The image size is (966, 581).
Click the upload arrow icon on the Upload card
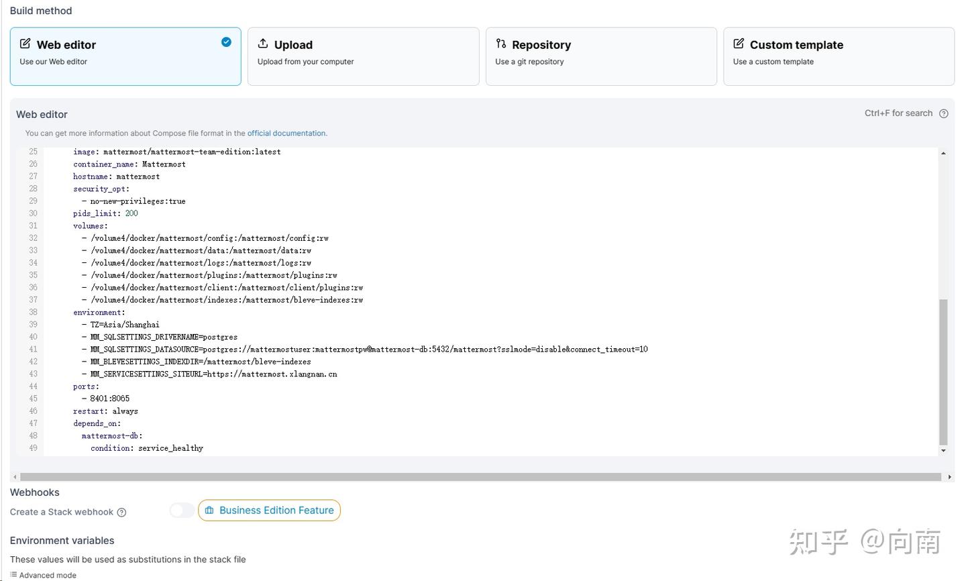click(x=262, y=44)
